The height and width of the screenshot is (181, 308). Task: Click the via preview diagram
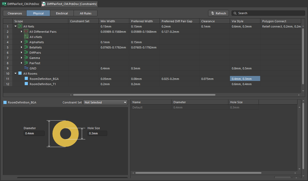(66, 134)
